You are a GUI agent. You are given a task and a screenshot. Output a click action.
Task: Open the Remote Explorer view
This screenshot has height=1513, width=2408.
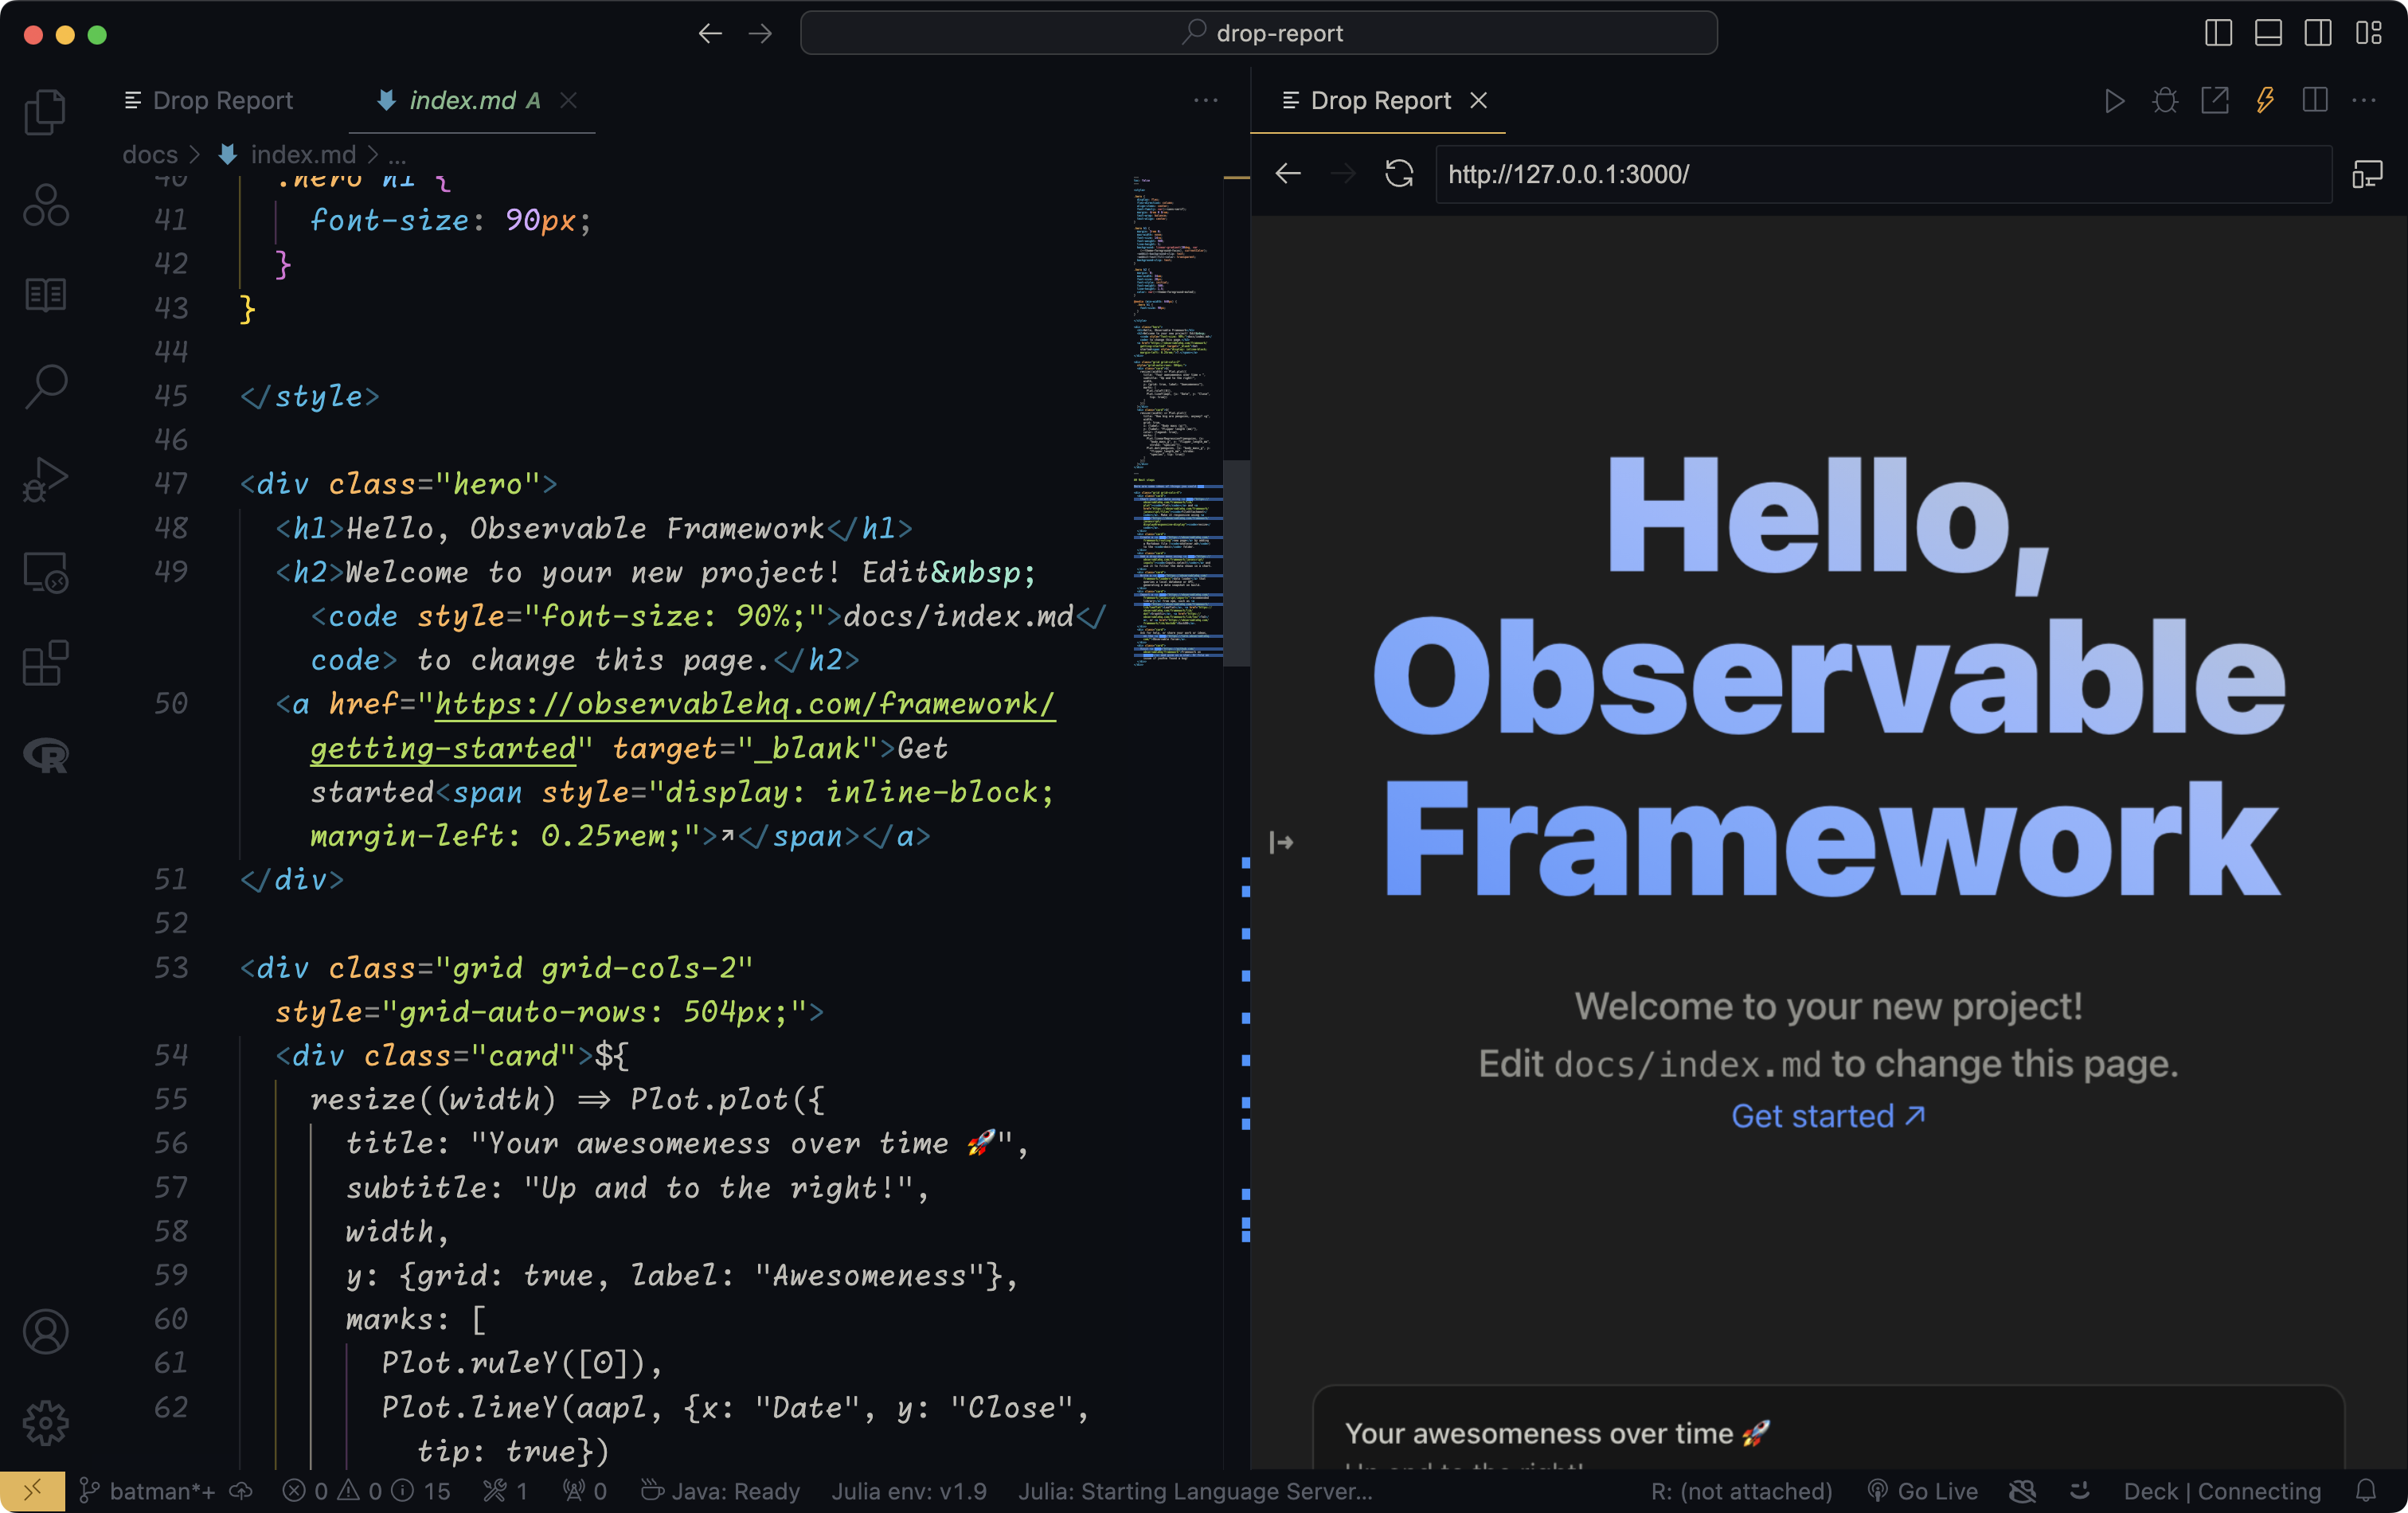45,572
